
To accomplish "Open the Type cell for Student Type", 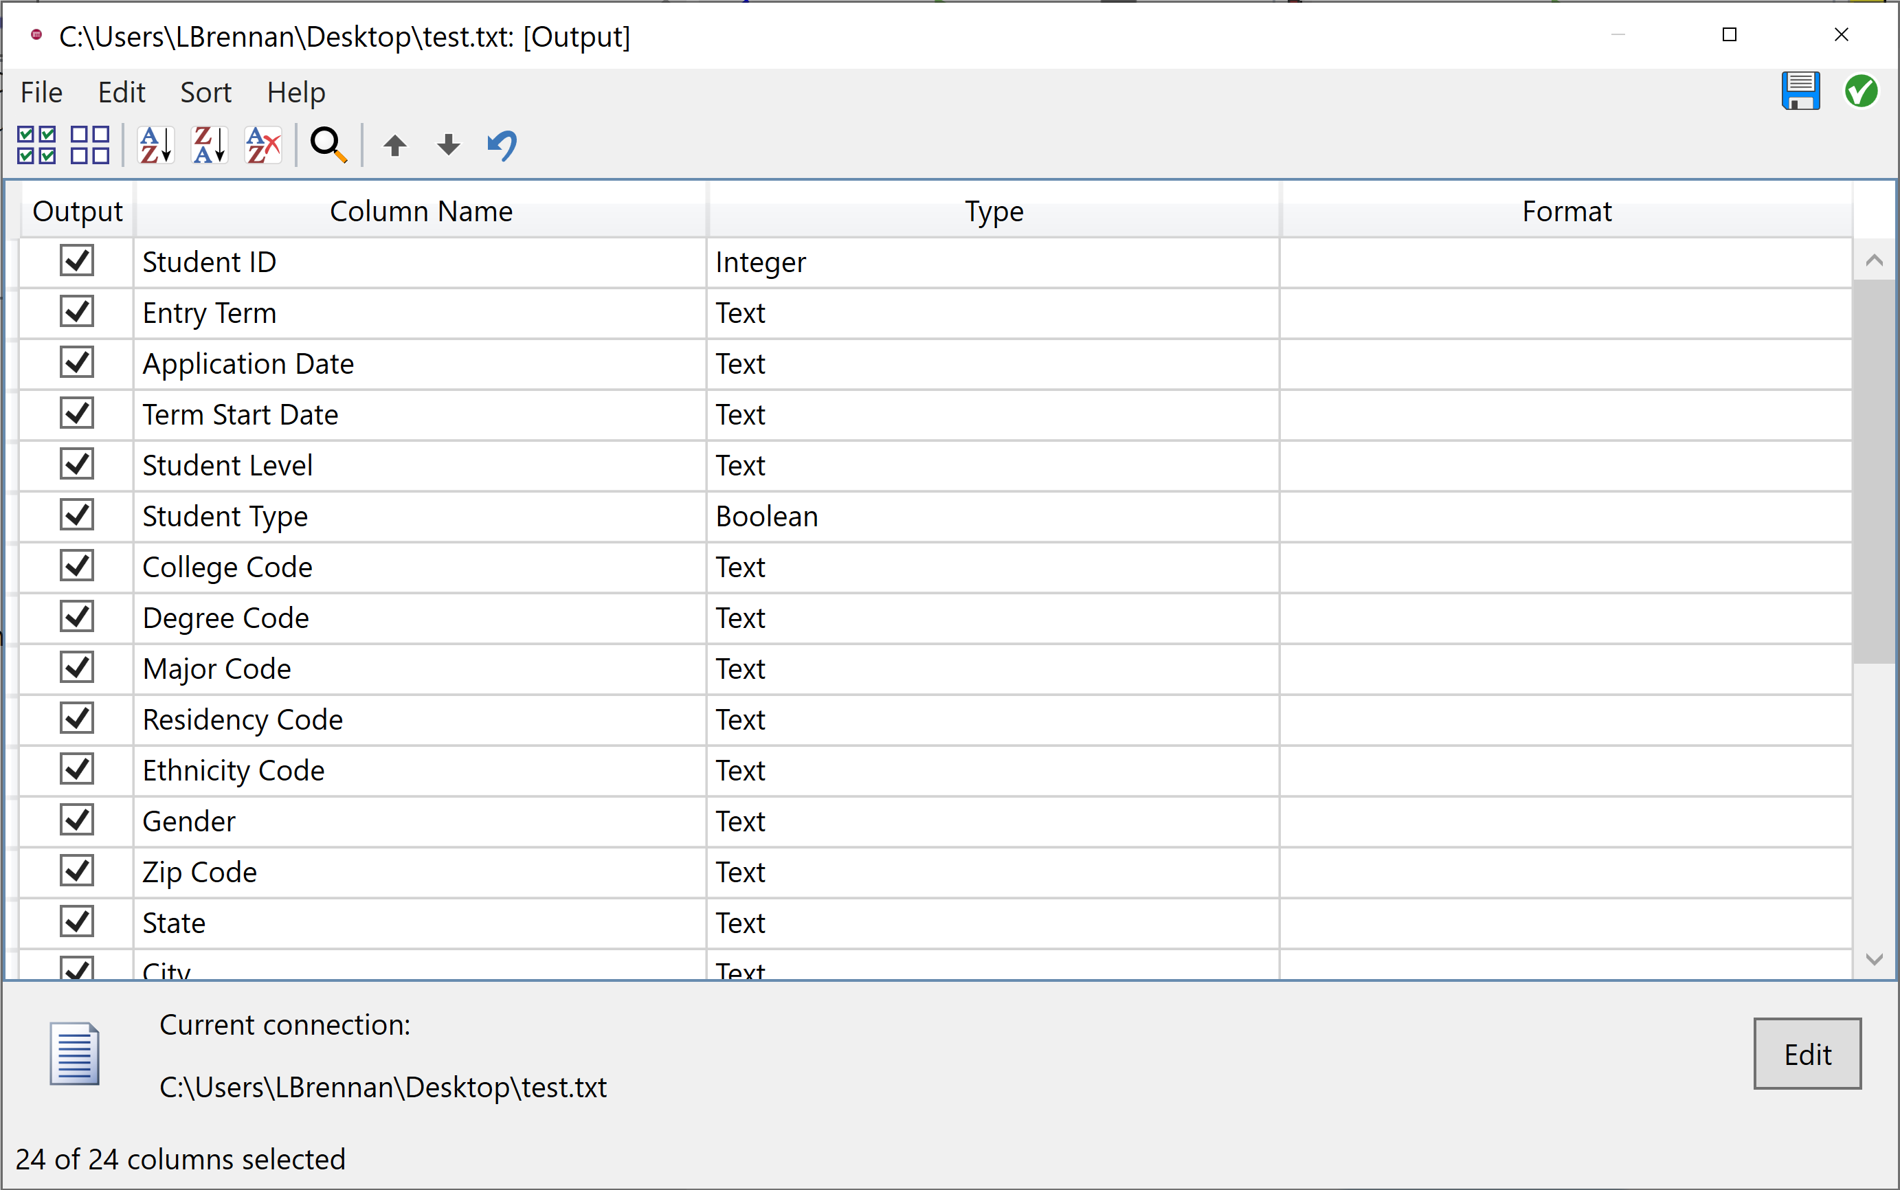I will [992, 516].
